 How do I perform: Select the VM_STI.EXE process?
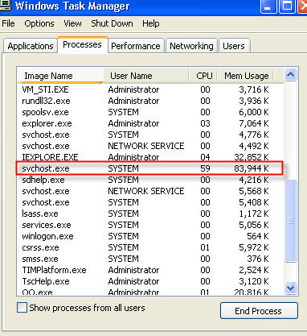pos(150,89)
